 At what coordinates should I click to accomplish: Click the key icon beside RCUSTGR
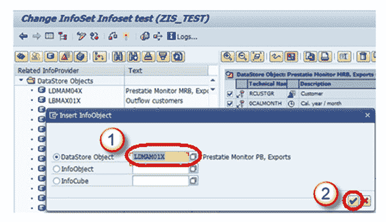pos(241,94)
